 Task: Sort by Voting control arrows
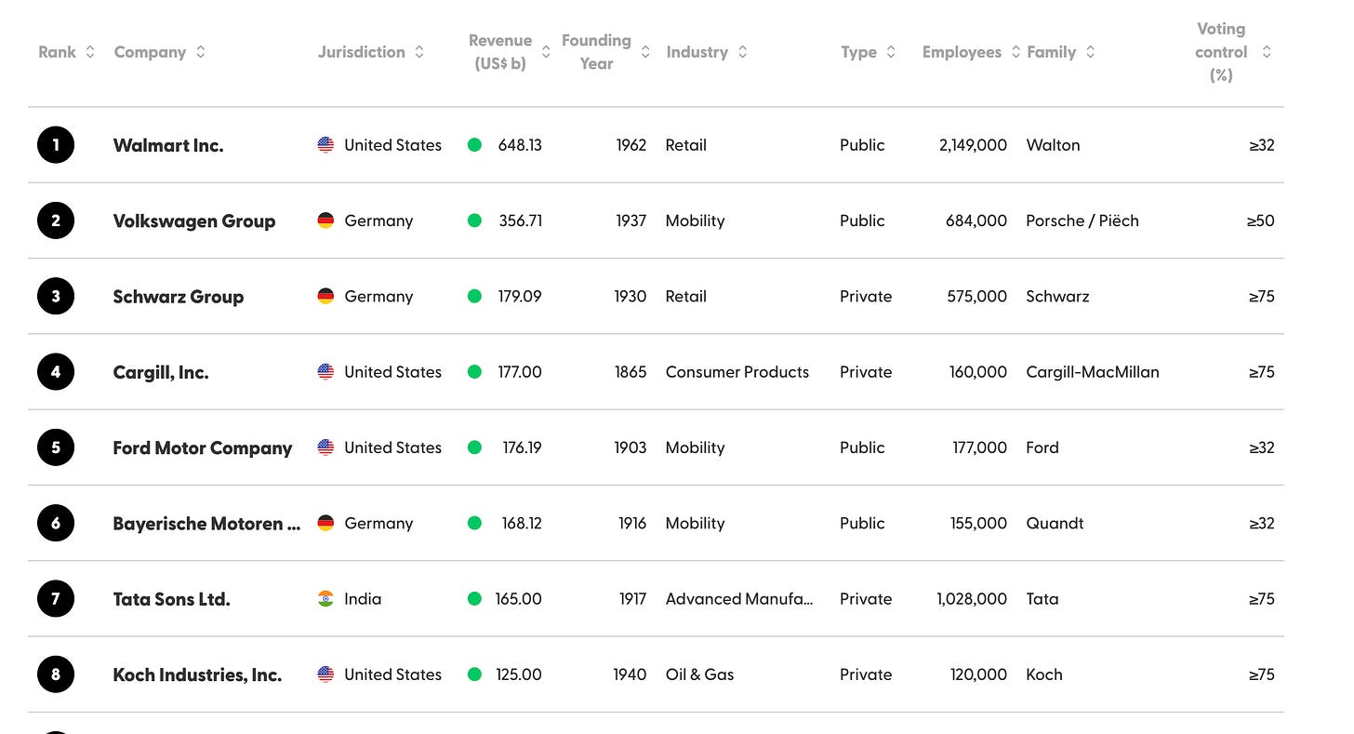(x=1266, y=52)
